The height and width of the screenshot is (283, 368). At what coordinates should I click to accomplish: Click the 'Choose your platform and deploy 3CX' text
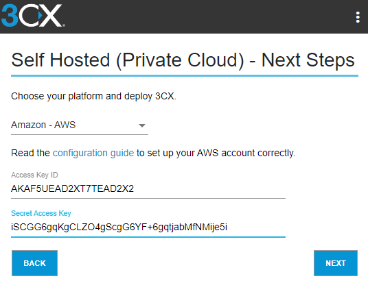point(93,97)
